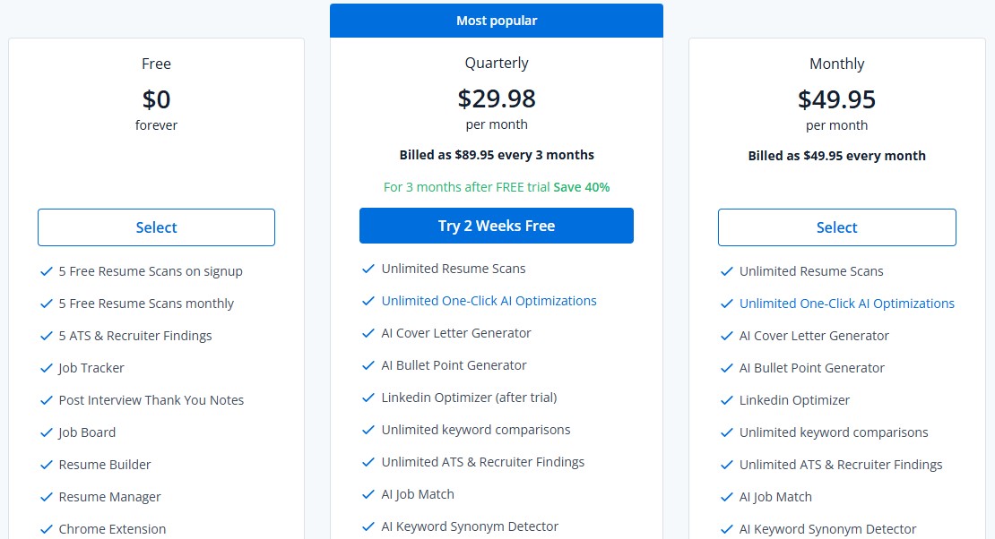This screenshot has width=995, height=539.
Task: Click the Most popular banner
Action: pos(496,20)
